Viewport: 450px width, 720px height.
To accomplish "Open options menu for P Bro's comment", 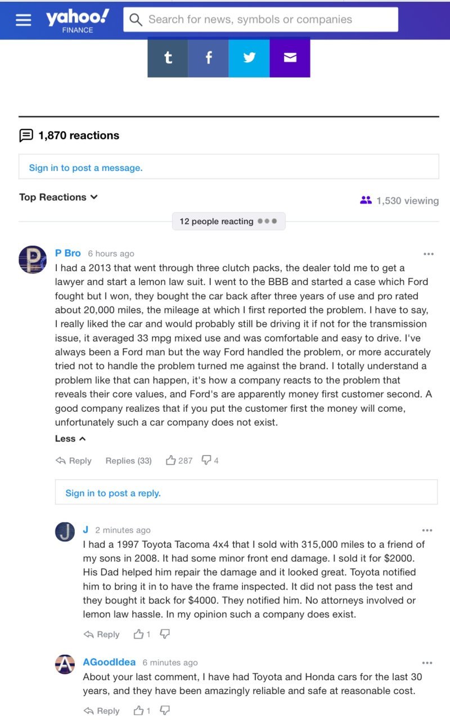I will click(x=429, y=254).
